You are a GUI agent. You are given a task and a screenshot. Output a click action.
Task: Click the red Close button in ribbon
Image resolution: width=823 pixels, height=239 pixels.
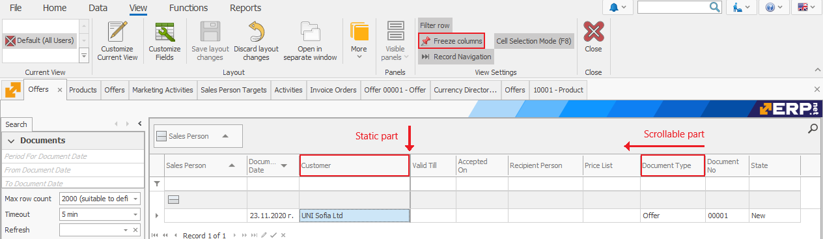[x=593, y=37]
